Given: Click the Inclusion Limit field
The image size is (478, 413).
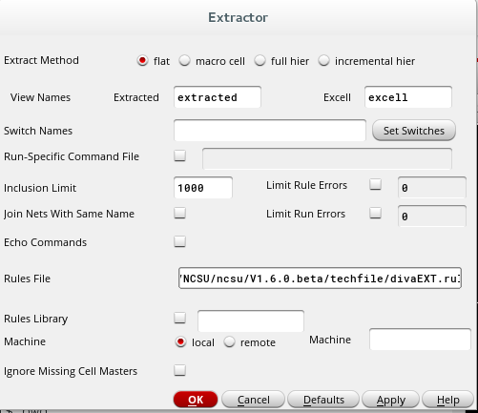Looking at the screenshot, I should (203, 188).
